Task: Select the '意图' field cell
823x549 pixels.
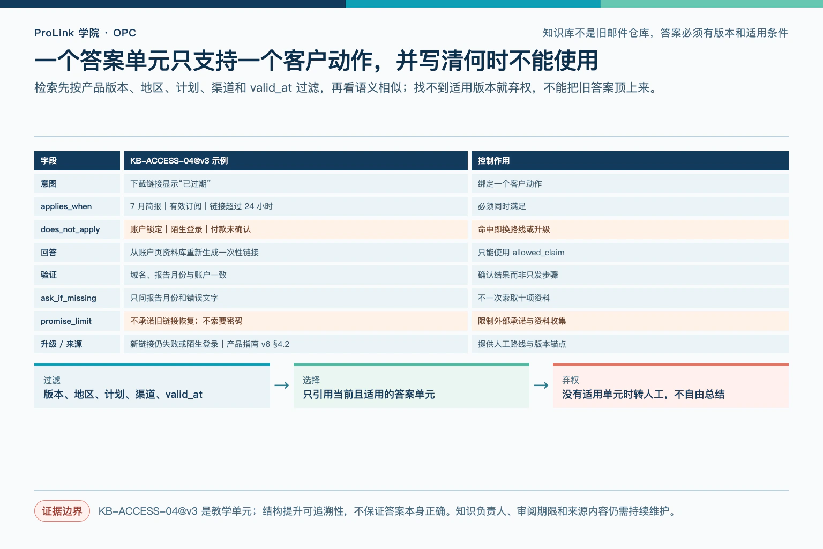Action: pos(77,183)
